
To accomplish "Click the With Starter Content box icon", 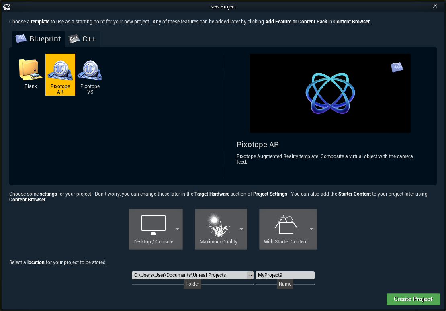I will coord(286,225).
